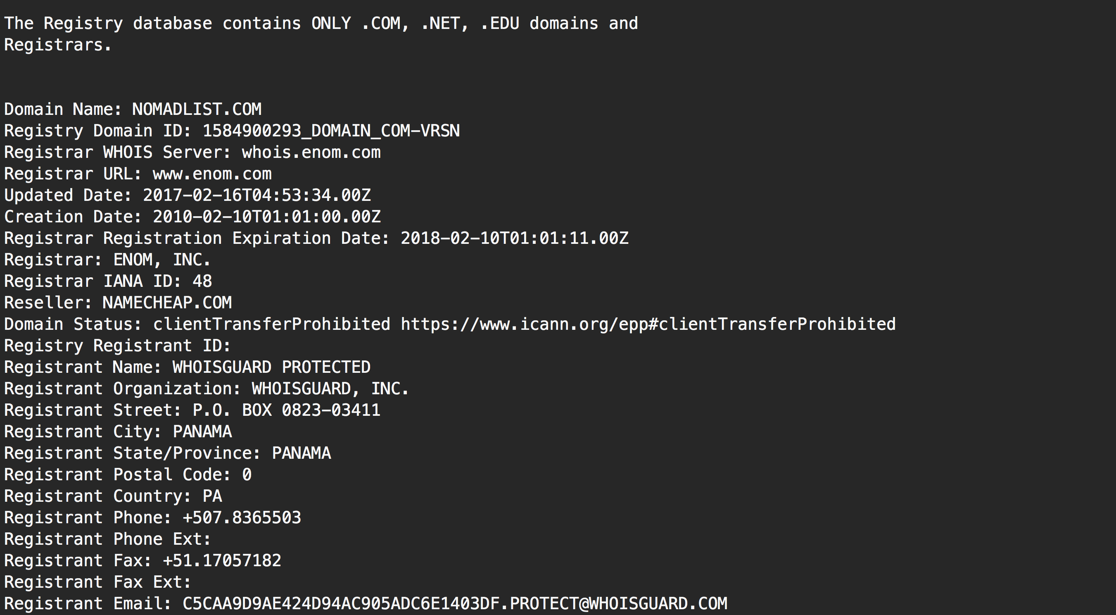Click the NOMADLIST.COM domain name text
Viewport: 1116px width, 615px height.
coord(197,109)
